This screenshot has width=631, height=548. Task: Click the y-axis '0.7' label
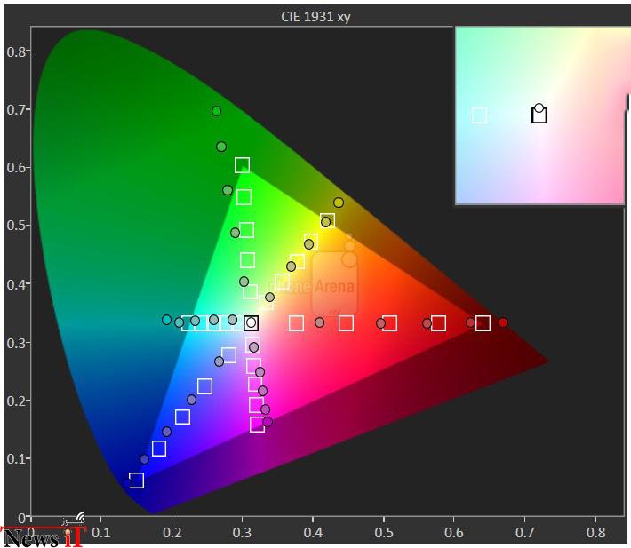pyautogui.click(x=17, y=109)
